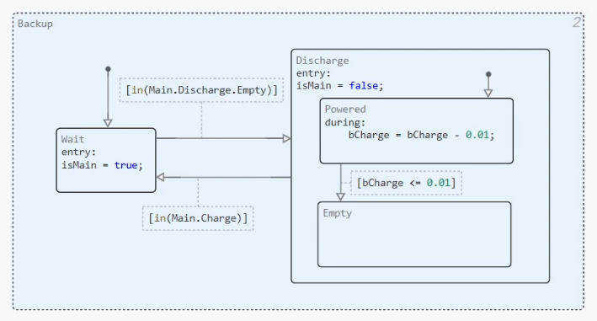The height and width of the screenshot is (321, 597).
Task: Select default transition dot above Powered
Action: [488, 74]
